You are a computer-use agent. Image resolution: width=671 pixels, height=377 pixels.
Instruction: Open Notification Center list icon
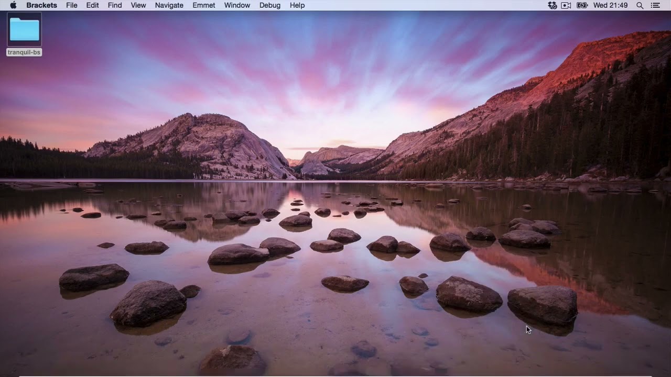coord(655,5)
